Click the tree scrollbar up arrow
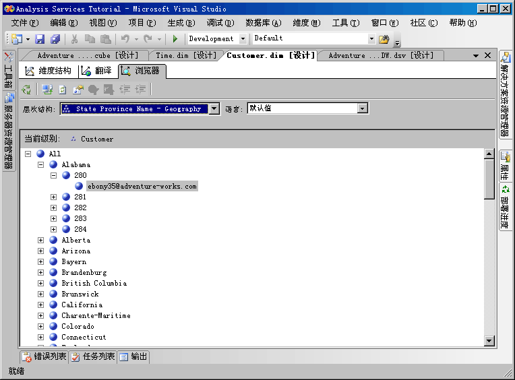The image size is (515, 380). click(489, 154)
